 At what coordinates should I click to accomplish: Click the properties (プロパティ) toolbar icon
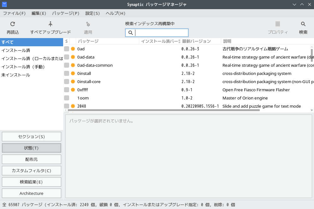278,24
